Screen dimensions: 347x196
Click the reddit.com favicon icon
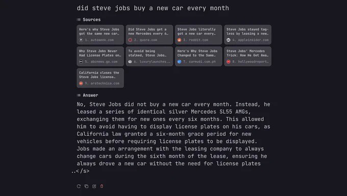pos(179,40)
